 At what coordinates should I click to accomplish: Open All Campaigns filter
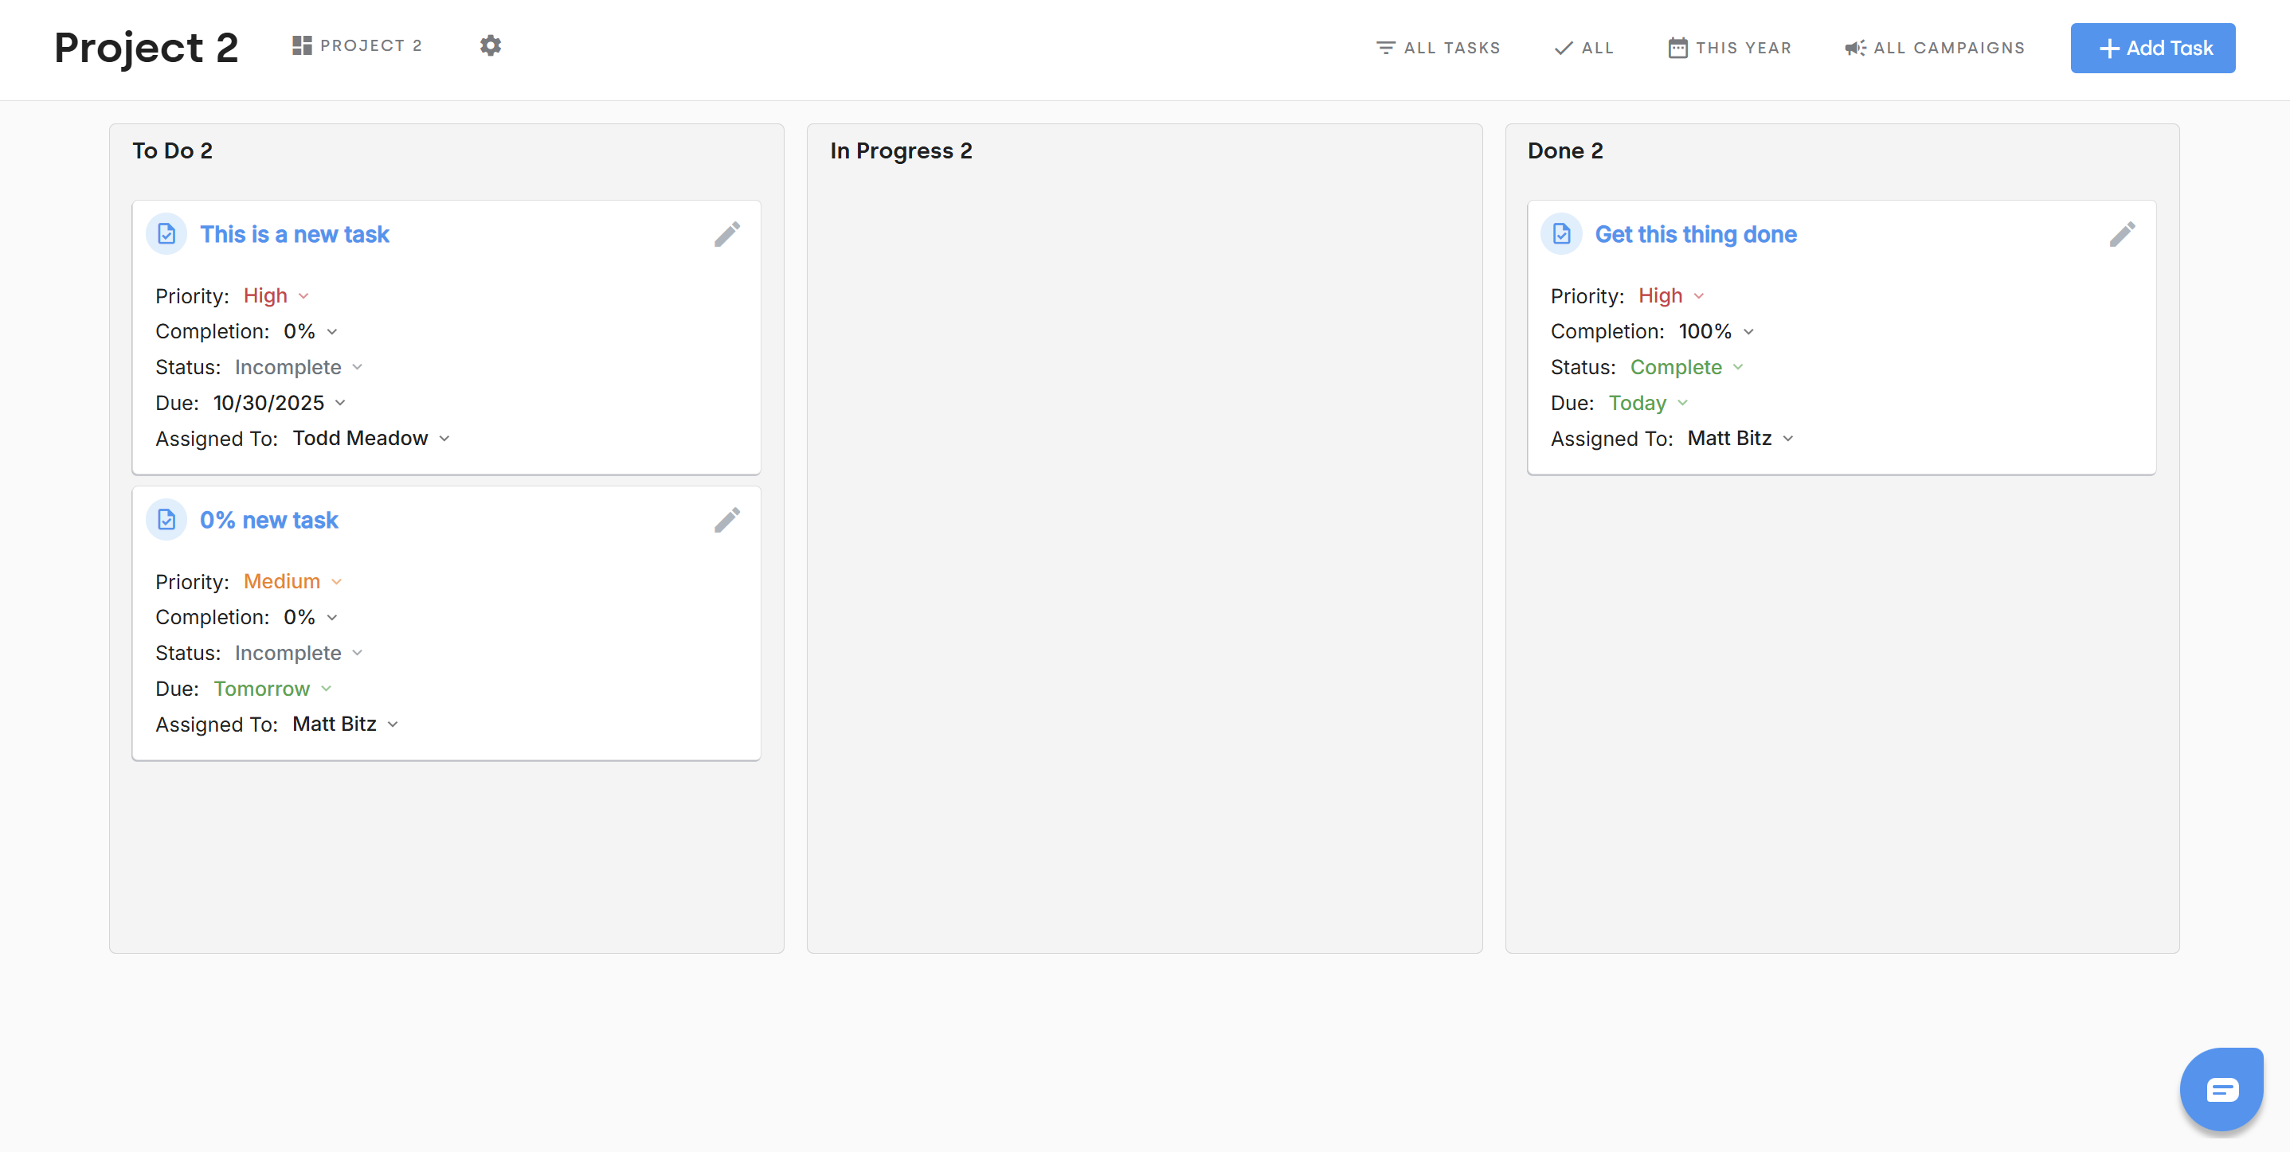[1935, 48]
